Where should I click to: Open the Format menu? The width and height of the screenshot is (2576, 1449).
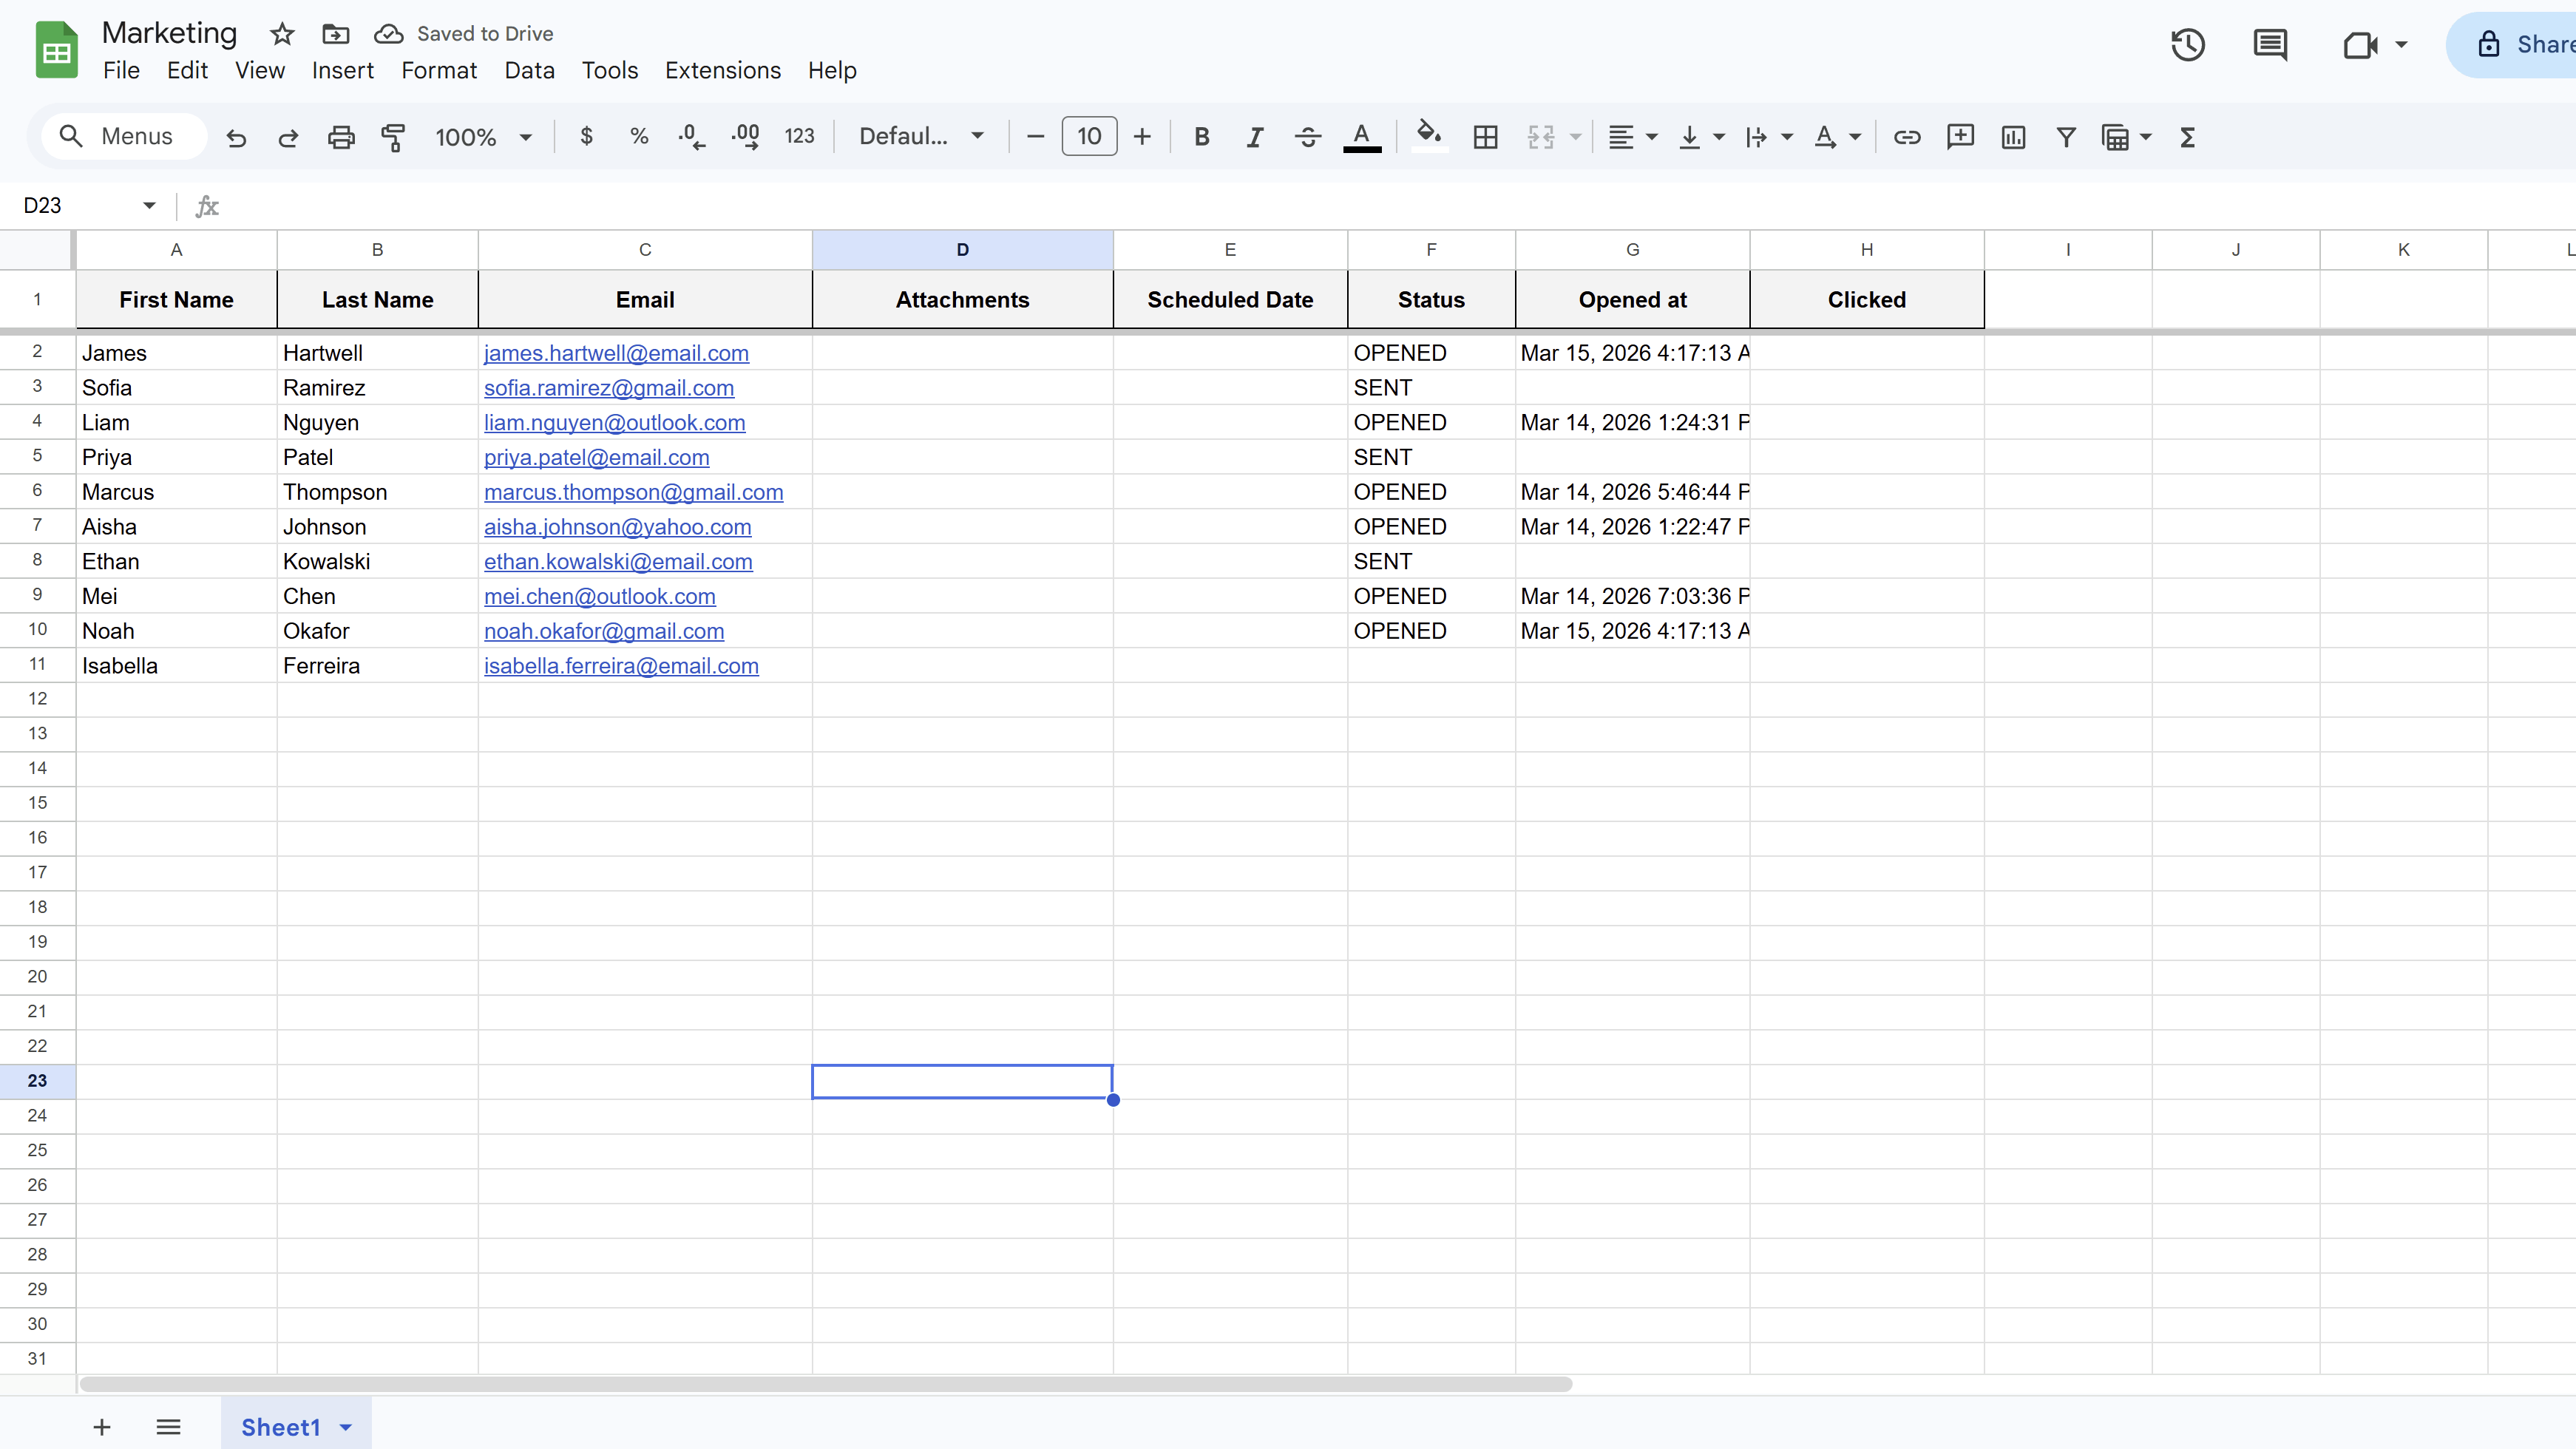(x=439, y=70)
